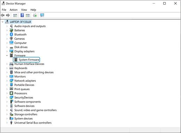Click the System Firmware chip icon
This screenshot has height=133, width=181.
(x=16, y=60)
